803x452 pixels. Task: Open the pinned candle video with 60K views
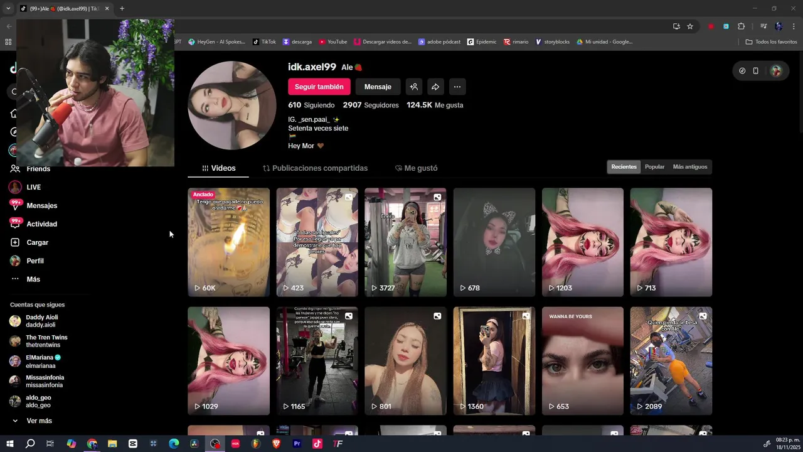tap(228, 242)
